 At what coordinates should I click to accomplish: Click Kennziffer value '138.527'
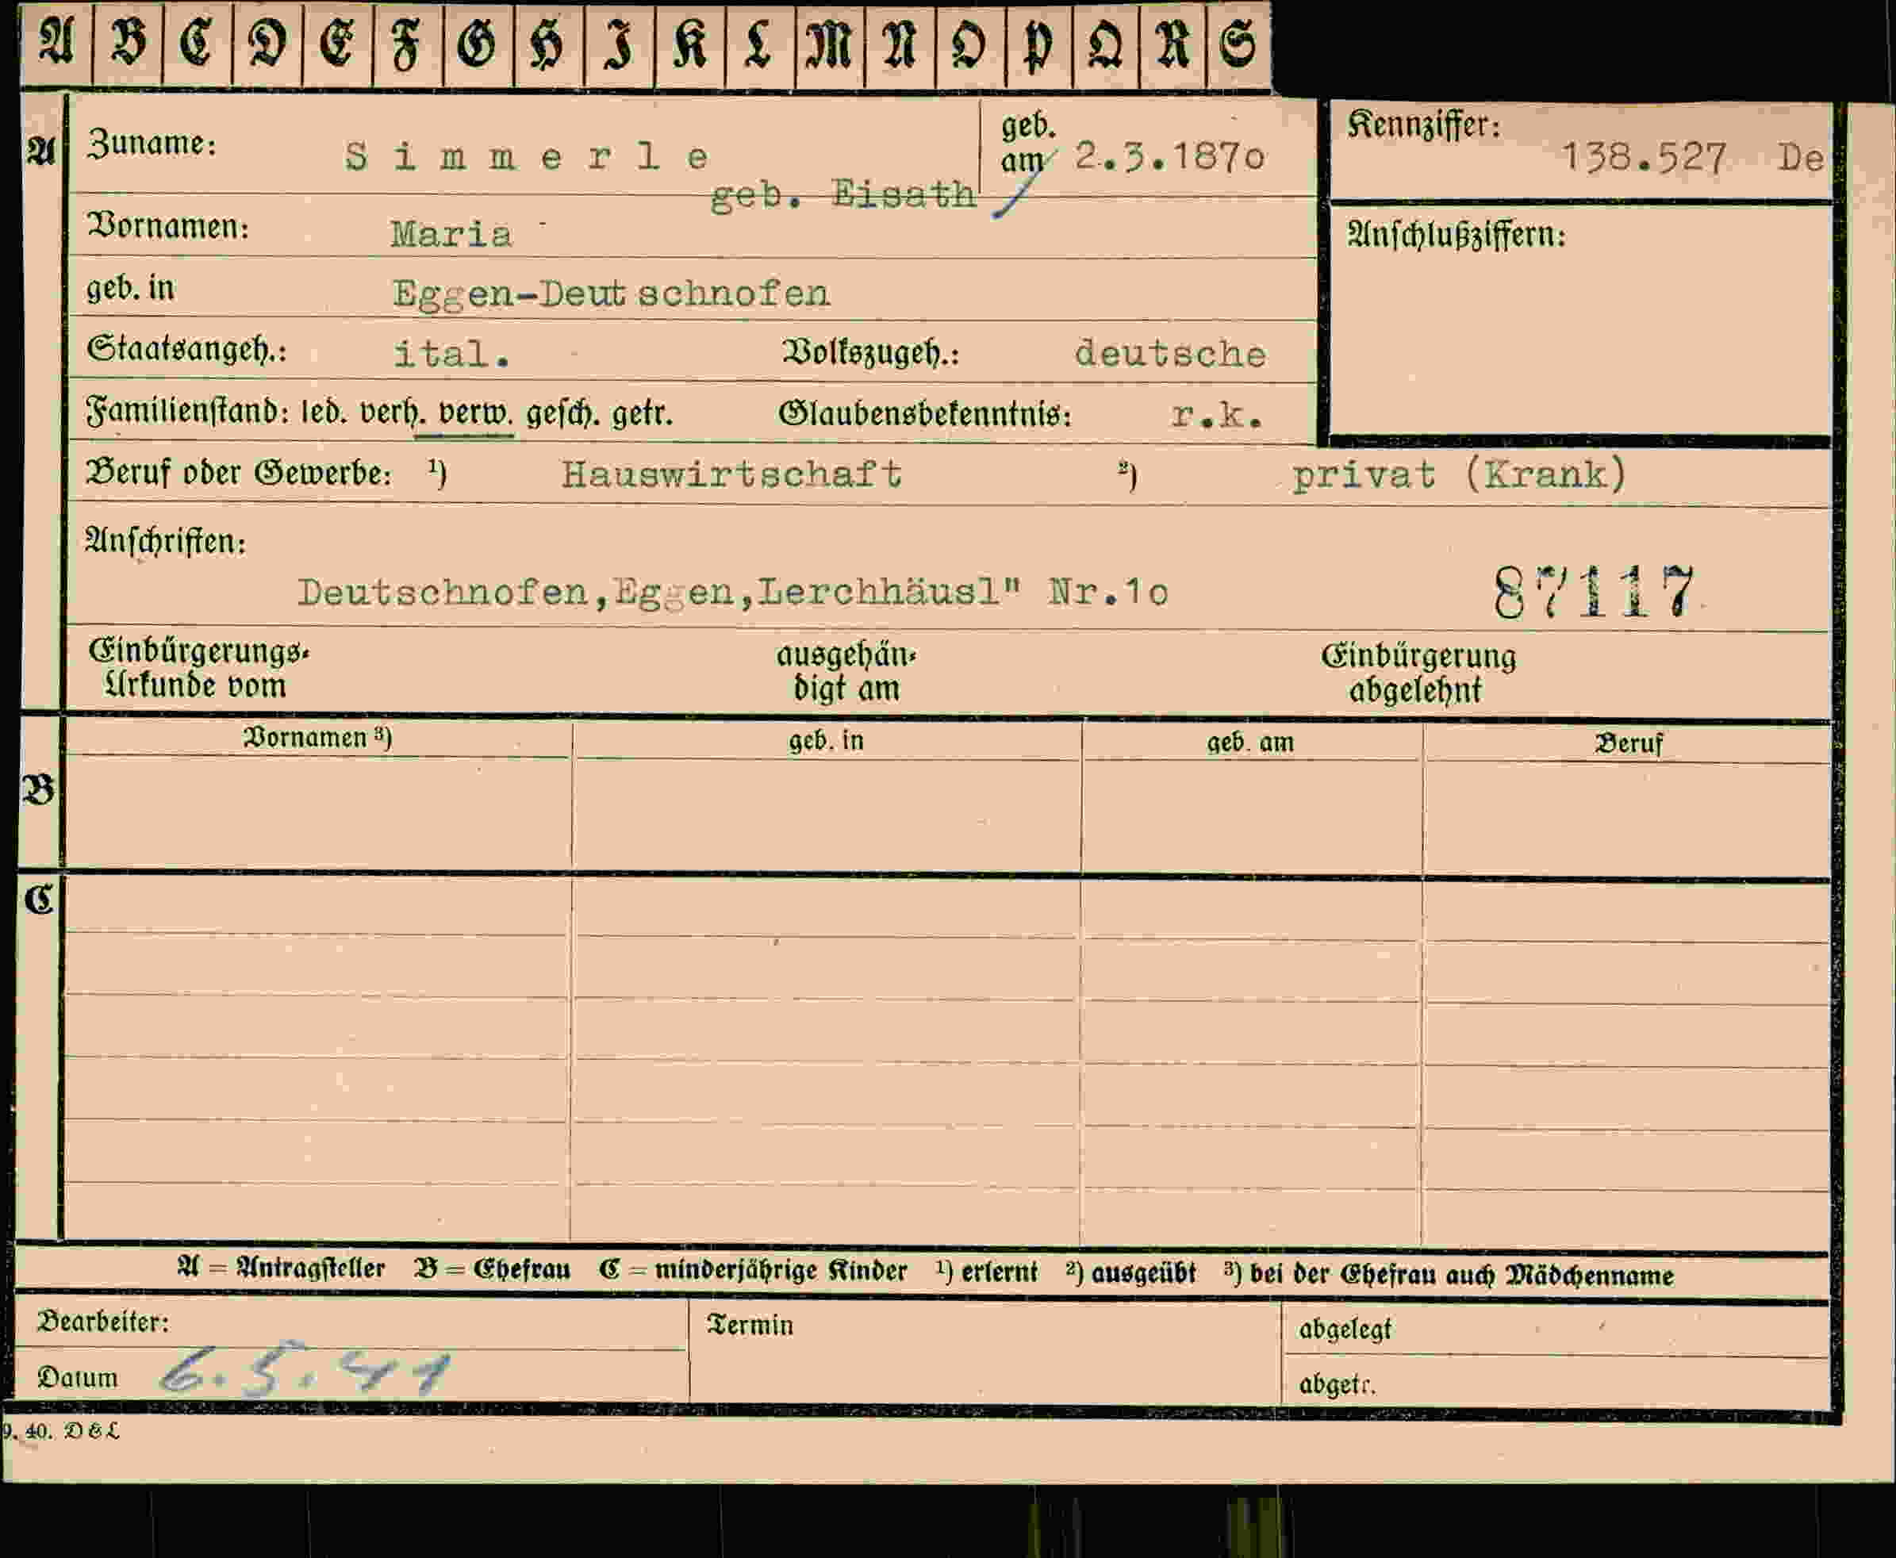pos(1643,159)
